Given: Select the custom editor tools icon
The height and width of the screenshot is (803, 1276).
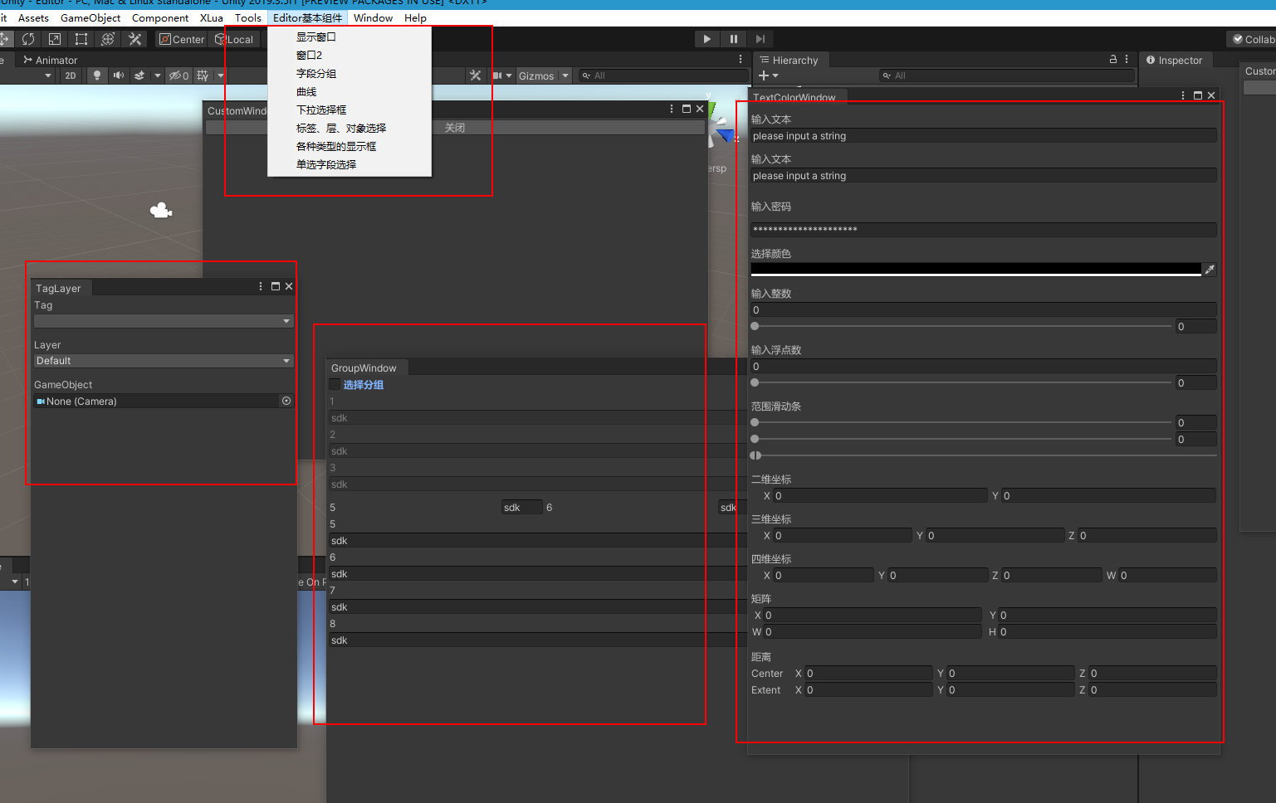Looking at the screenshot, I should point(134,39).
